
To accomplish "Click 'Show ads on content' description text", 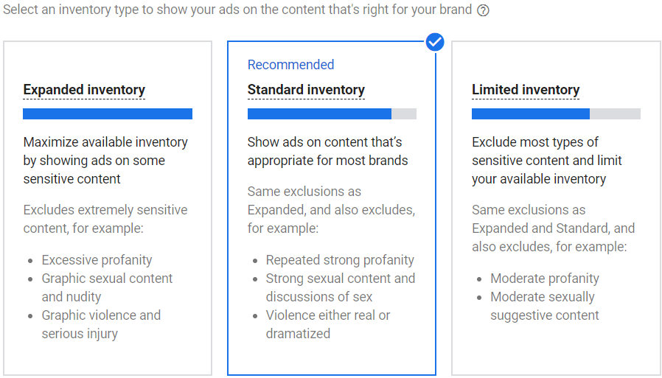I will coord(327,151).
